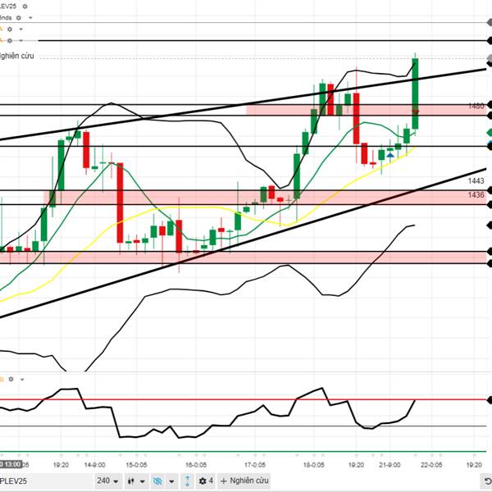Select the red down marker on last candle
492x492 pixels.
click(x=415, y=112)
